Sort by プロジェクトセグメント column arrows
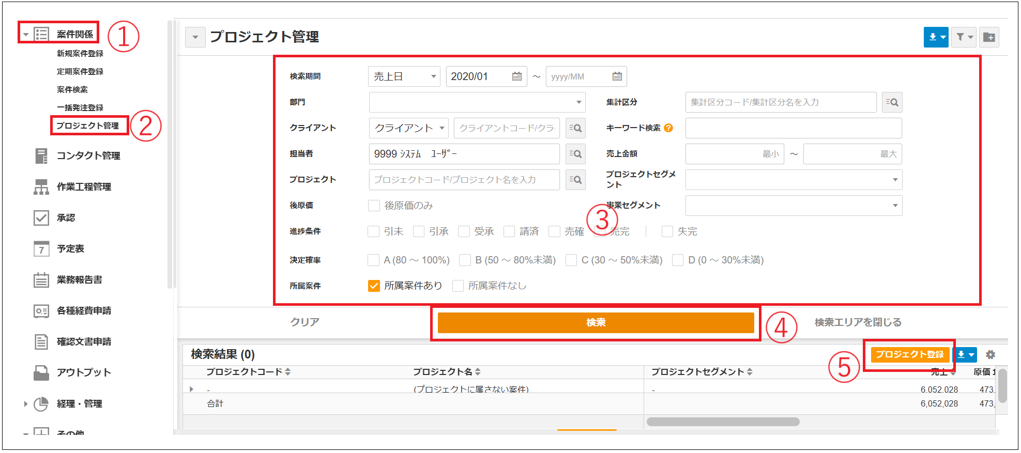The height and width of the screenshot is (453, 1021). point(750,372)
